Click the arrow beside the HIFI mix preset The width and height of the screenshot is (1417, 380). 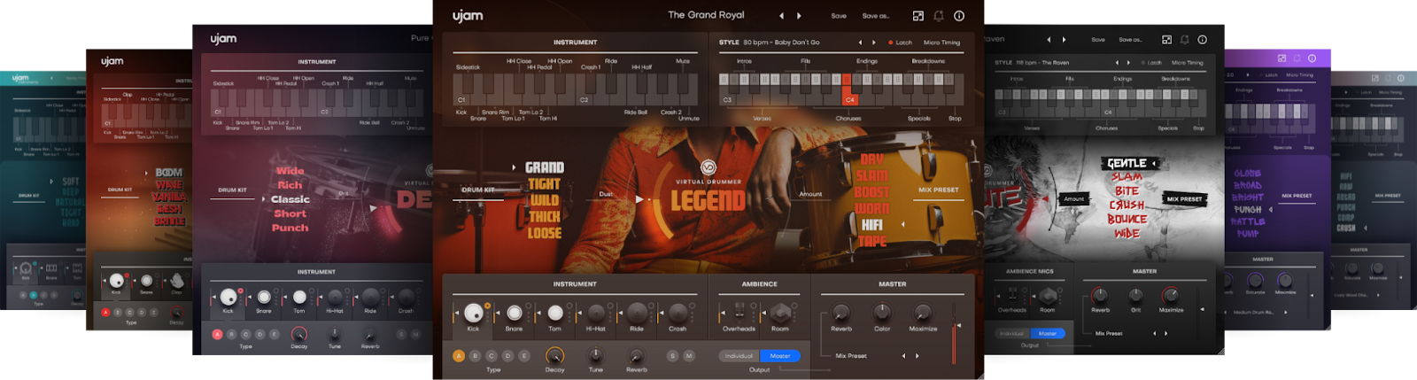click(902, 225)
